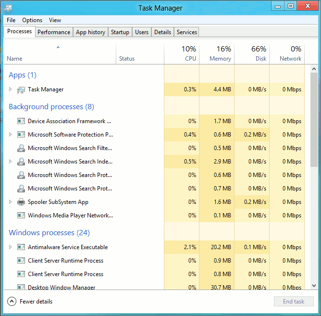
Task: Maximize the Task Manager window
Action: coord(291,6)
